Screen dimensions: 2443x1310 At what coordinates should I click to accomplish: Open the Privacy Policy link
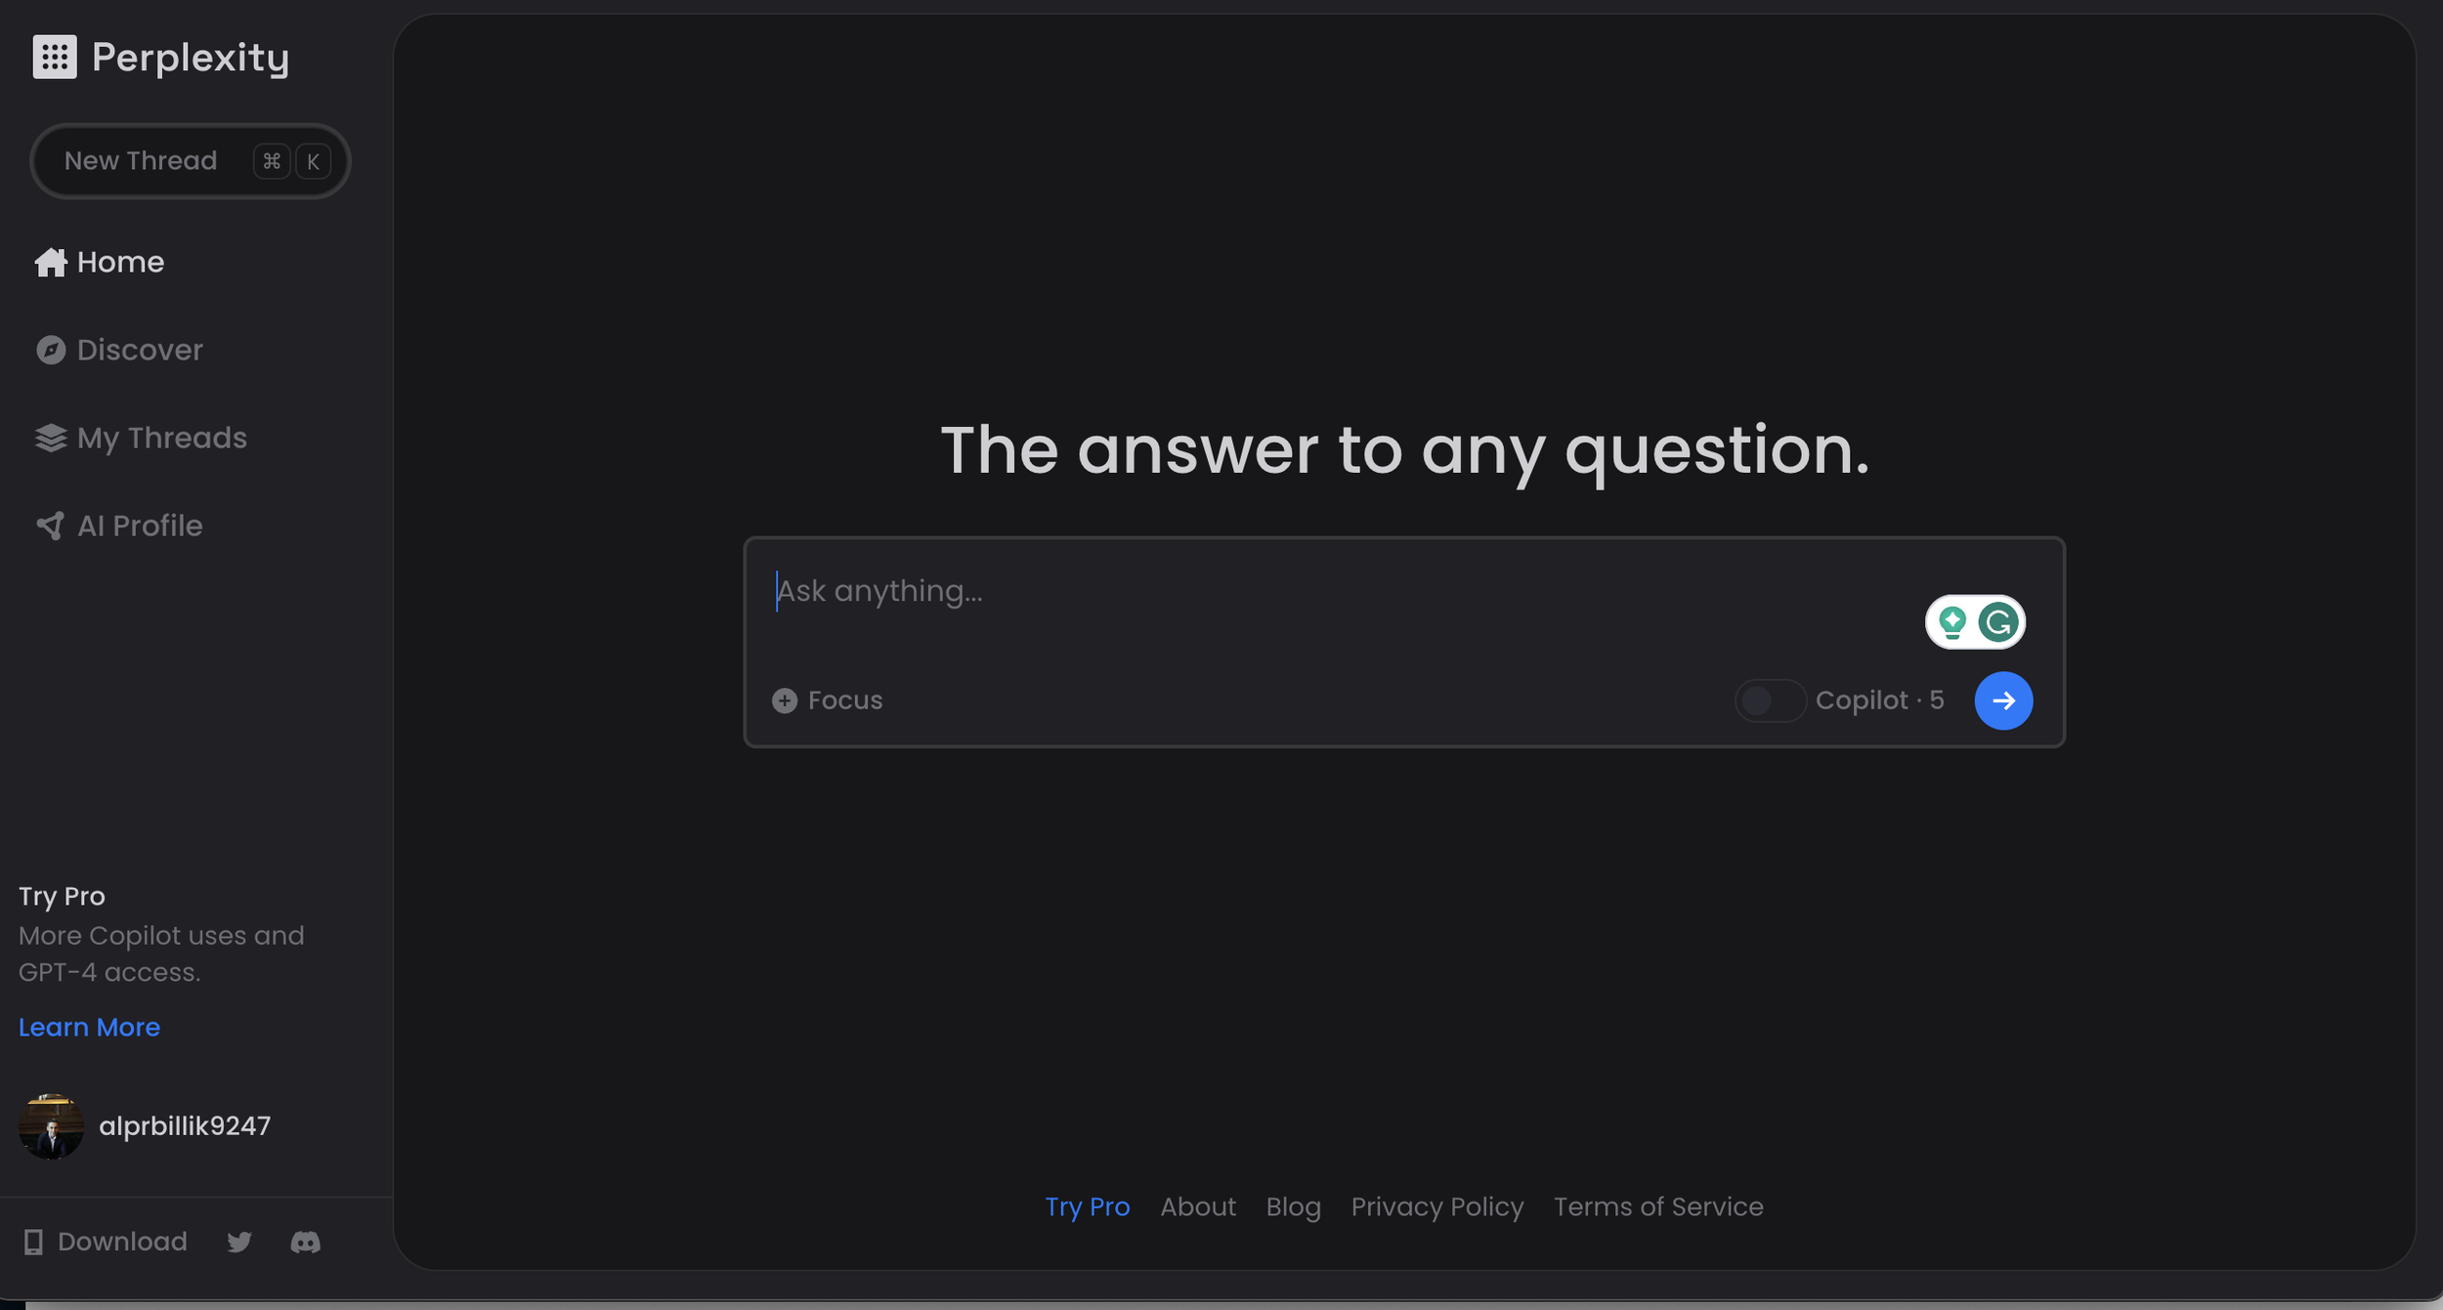pos(1436,1206)
